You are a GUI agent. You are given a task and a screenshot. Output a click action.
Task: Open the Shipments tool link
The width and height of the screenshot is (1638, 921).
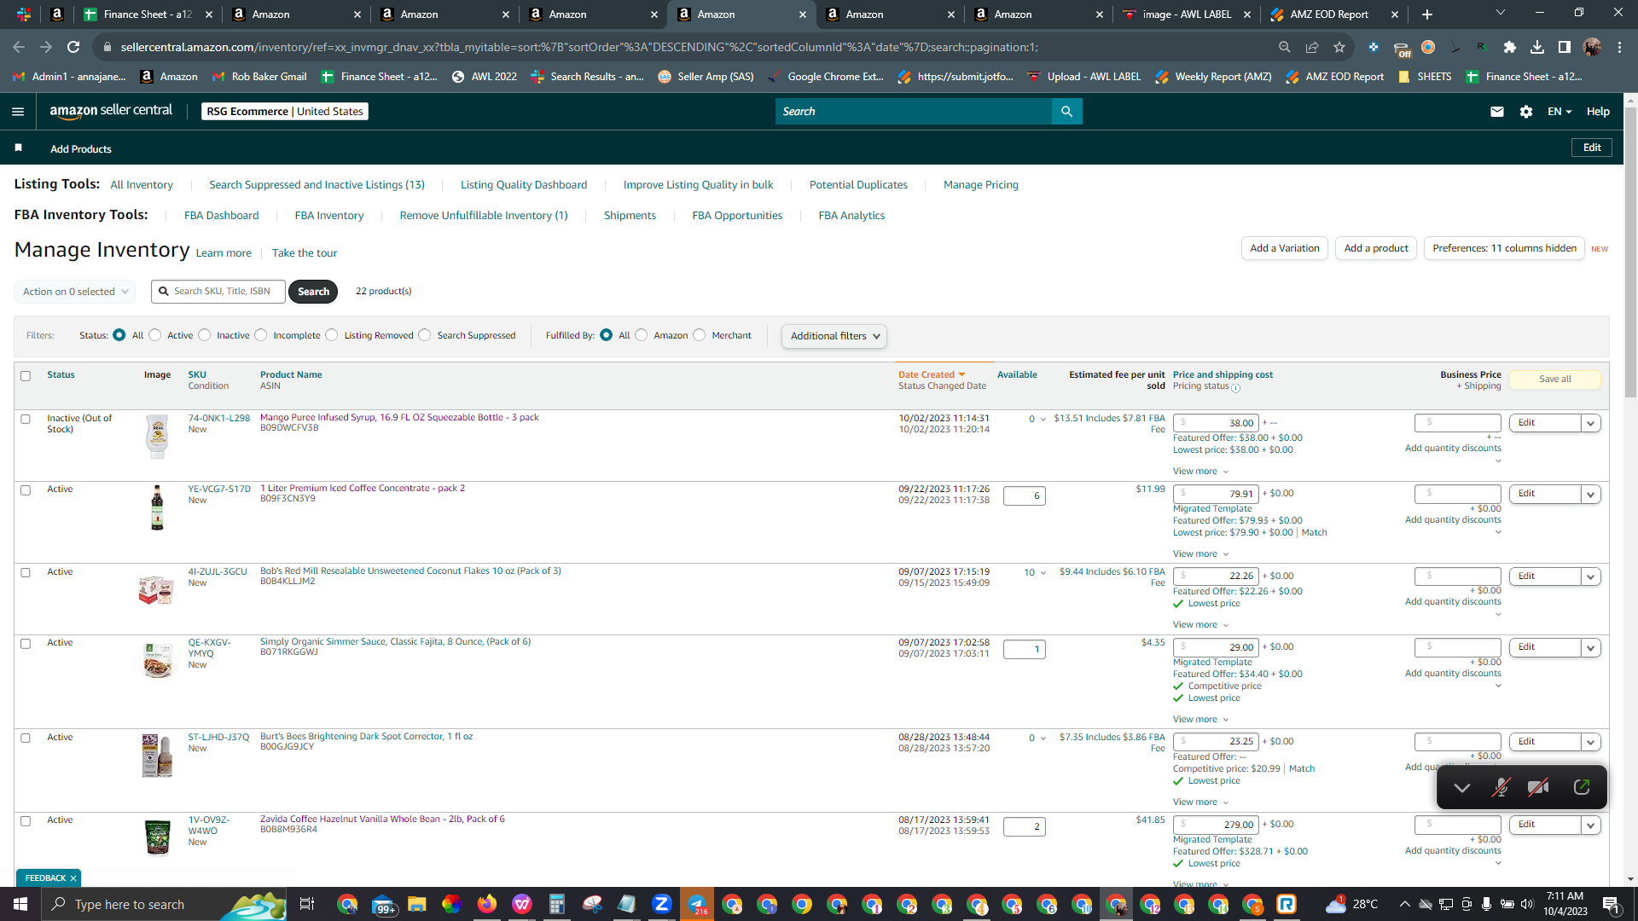630,216
